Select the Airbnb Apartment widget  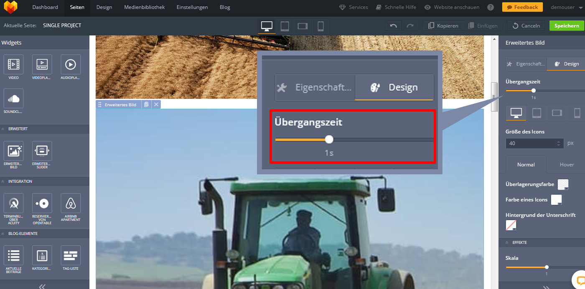tap(71, 204)
